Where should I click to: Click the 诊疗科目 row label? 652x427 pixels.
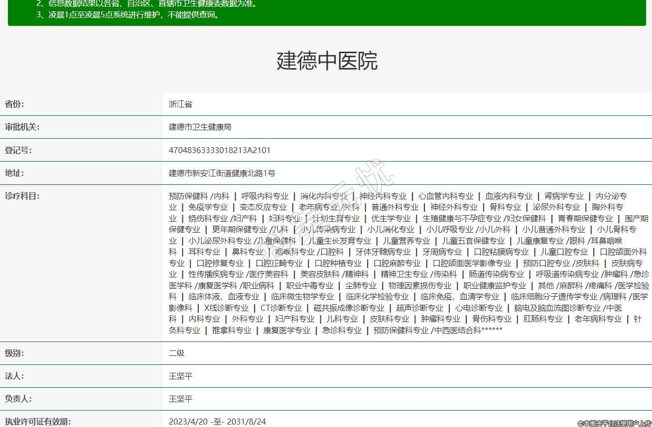point(22,196)
